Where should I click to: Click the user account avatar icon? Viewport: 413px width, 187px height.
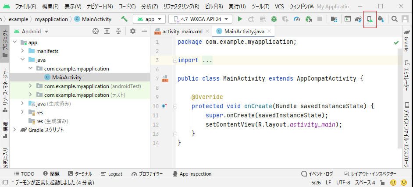[x=405, y=19]
